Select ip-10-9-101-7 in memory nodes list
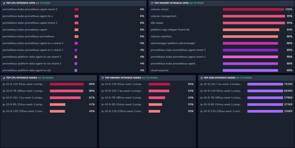 point(122,91)
